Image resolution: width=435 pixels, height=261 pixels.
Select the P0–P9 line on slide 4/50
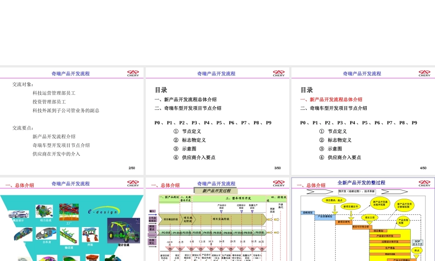click(358, 123)
